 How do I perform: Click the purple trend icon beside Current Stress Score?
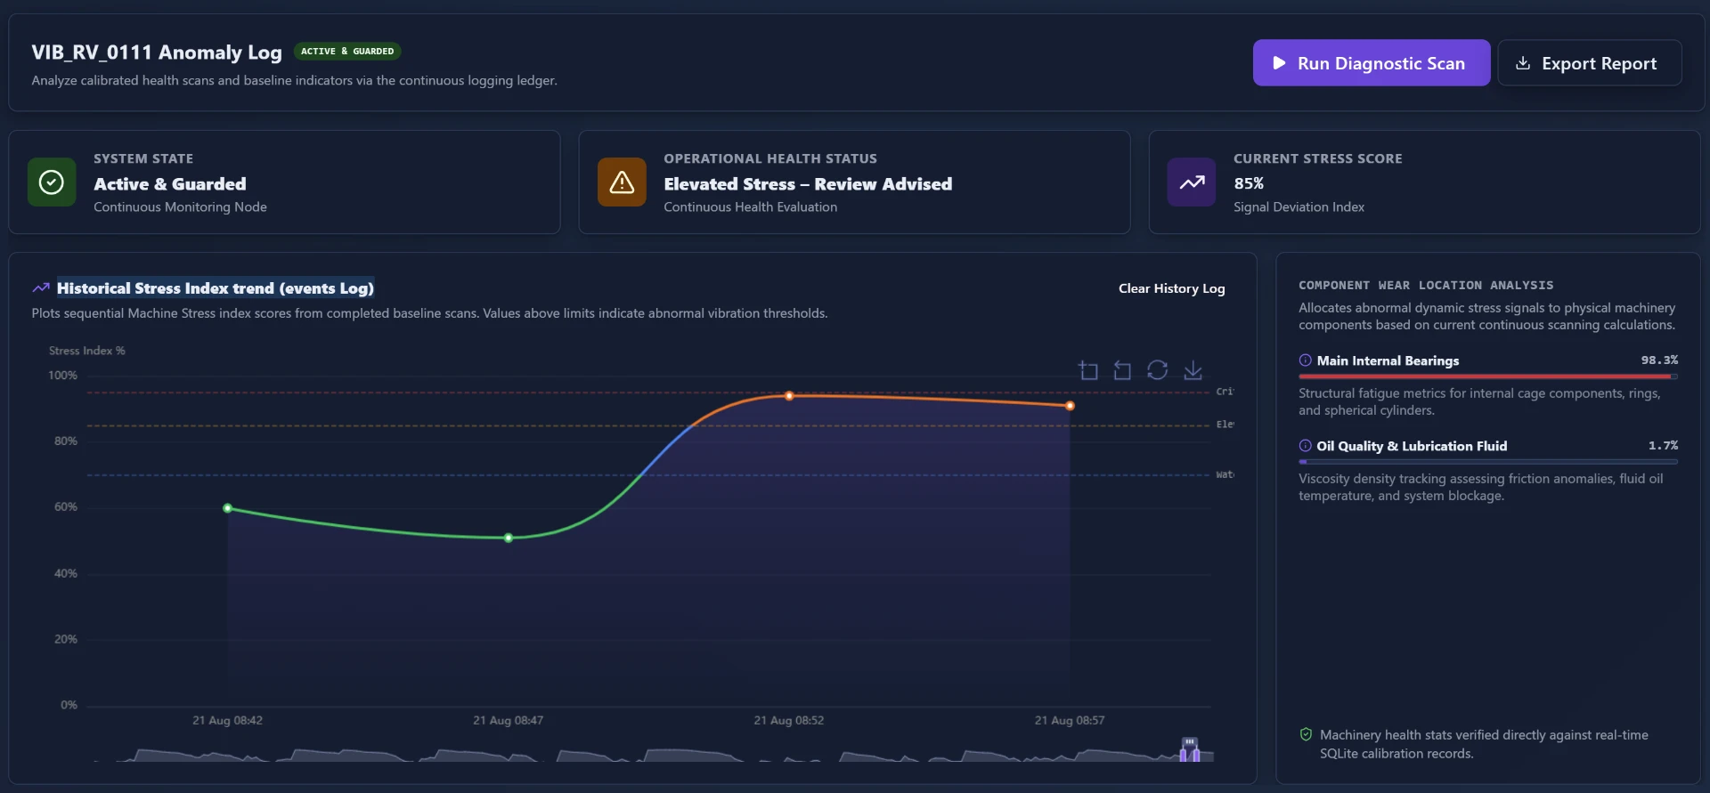tap(1192, 182)
